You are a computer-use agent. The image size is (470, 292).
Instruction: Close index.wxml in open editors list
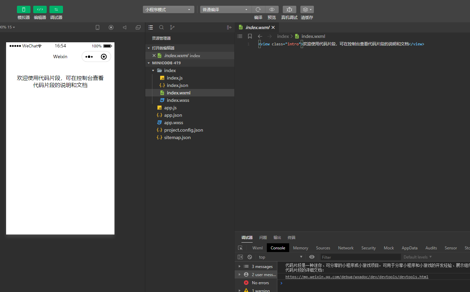click(154, 55)
